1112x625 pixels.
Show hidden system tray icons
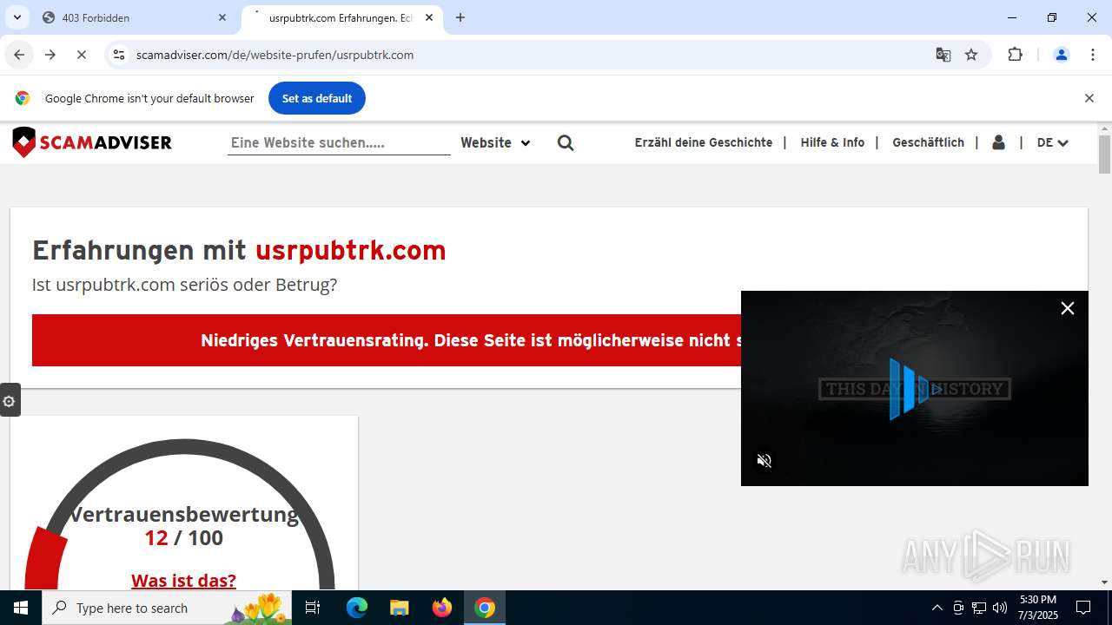[x=937, y=608]
